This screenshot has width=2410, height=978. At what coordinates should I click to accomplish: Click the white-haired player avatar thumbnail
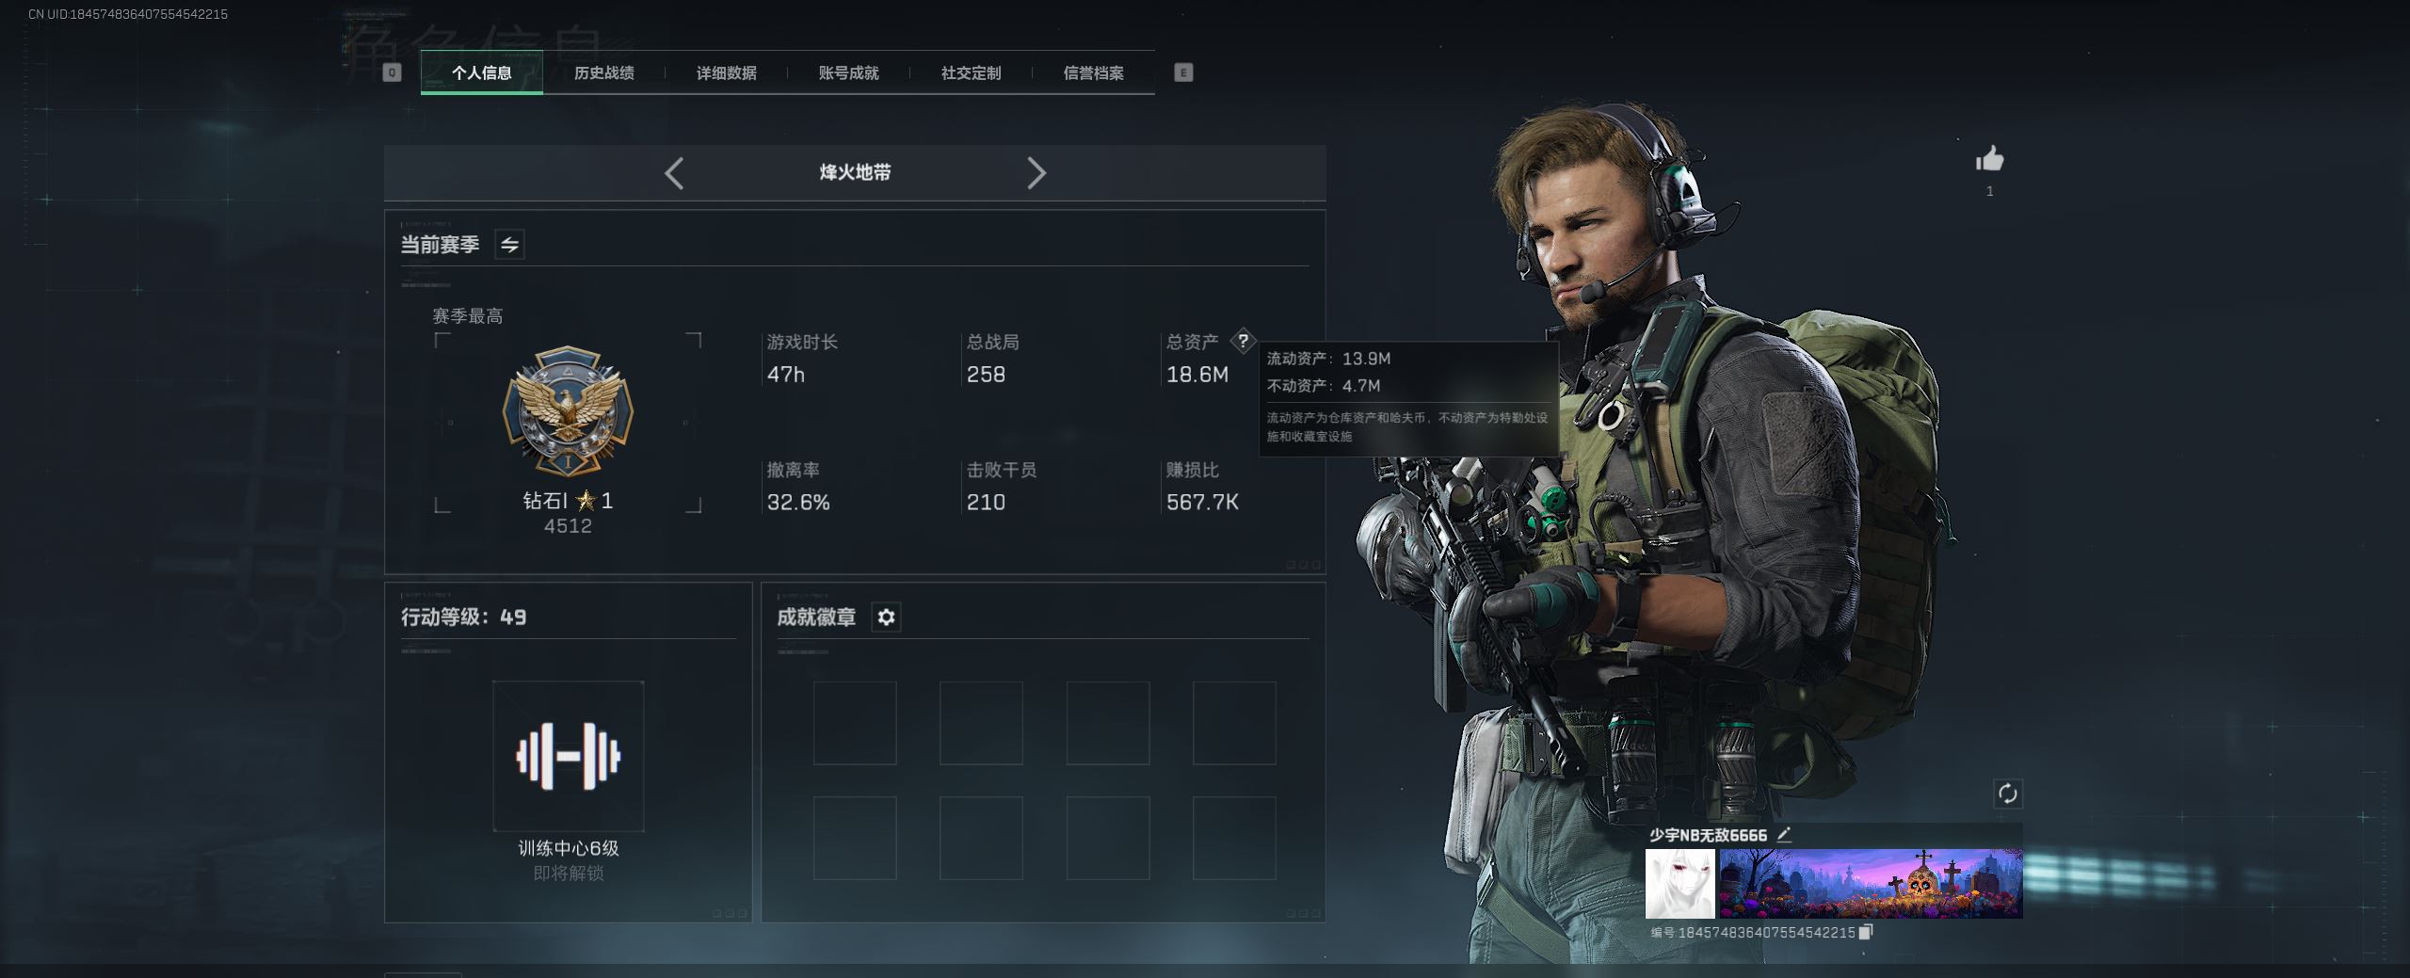(x=1680, y=884)
